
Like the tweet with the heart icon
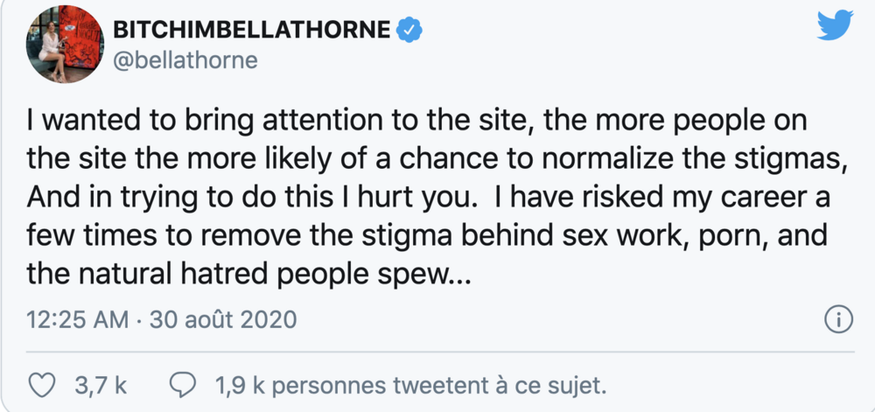pos(43,384)
